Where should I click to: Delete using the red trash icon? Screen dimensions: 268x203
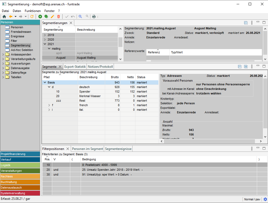(59, 17)
